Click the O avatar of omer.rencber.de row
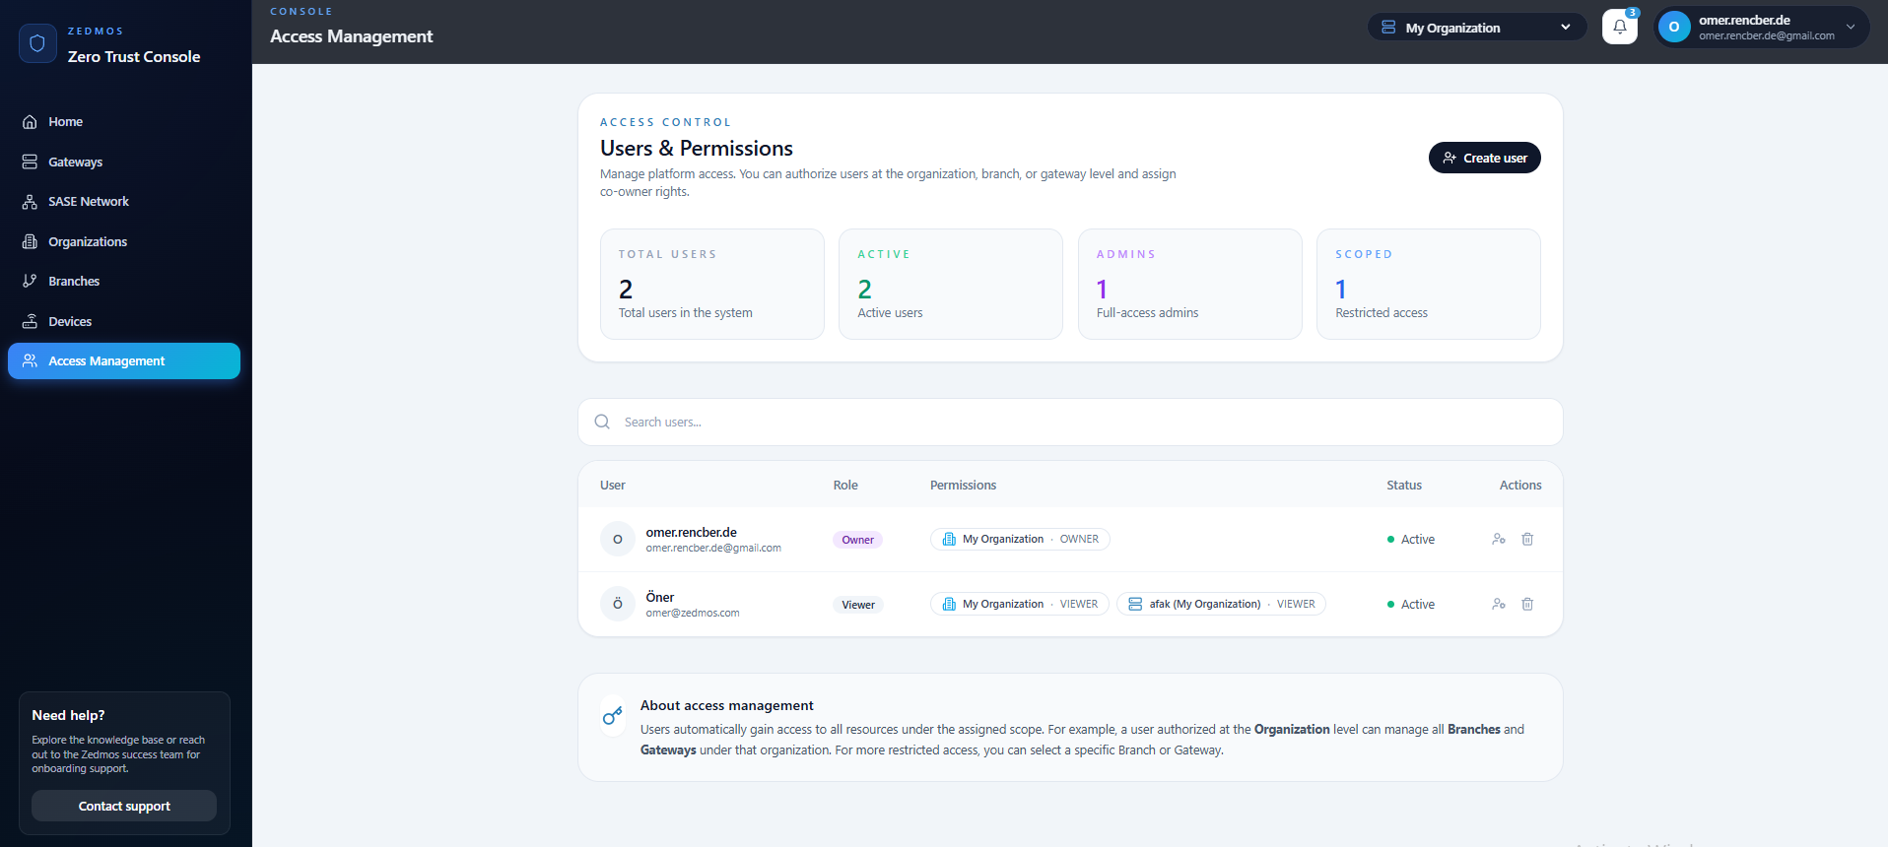Screen dimensions: 1888x847 tap(618, 539)
